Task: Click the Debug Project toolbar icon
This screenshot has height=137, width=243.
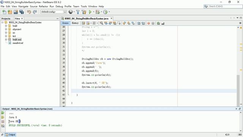Action: point(98,12)
